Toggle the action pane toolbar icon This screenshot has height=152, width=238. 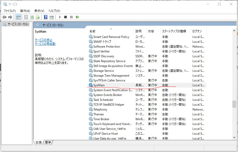[x=52, y=17]
